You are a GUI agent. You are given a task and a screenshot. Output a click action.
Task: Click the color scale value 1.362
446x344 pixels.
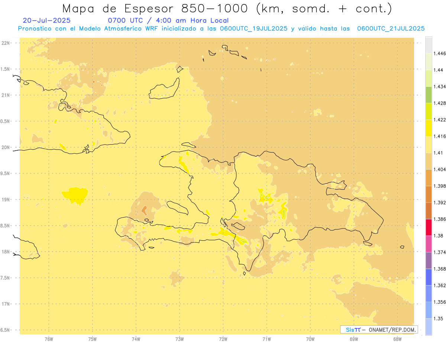point(440,285)
